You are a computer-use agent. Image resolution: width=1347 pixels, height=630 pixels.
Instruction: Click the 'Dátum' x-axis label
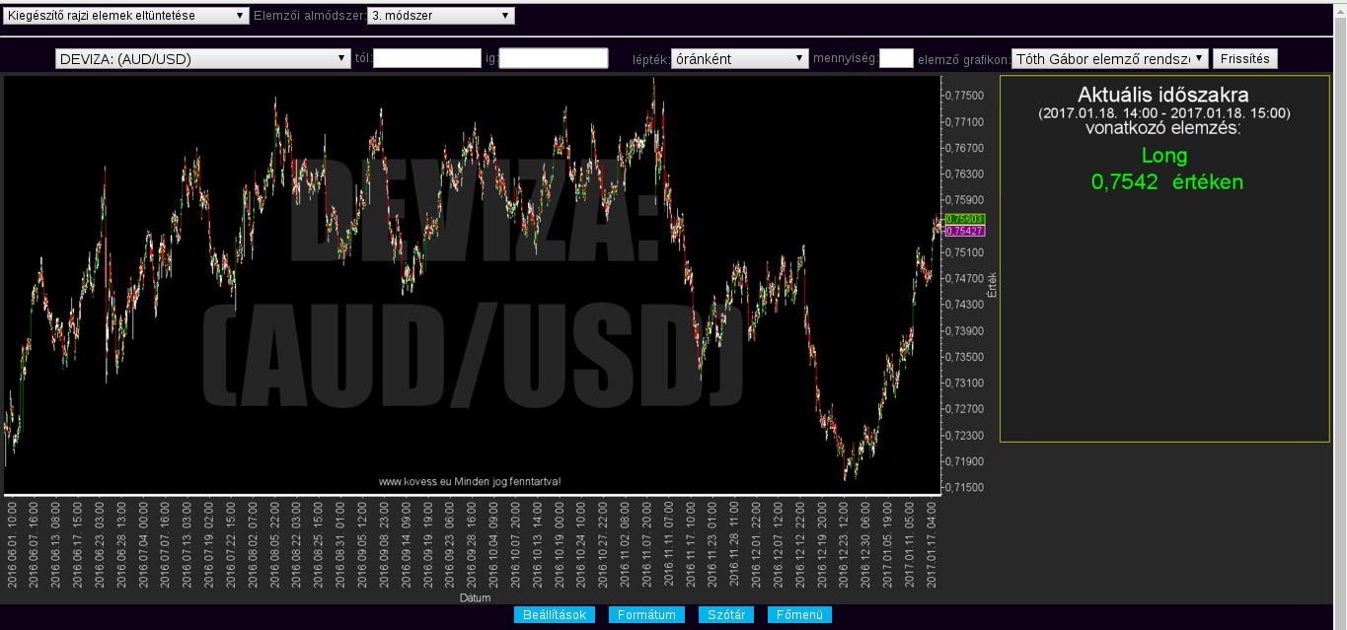(x=475, y=598)
